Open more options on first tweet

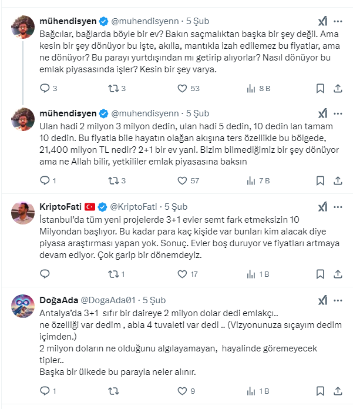coord(338,21)
